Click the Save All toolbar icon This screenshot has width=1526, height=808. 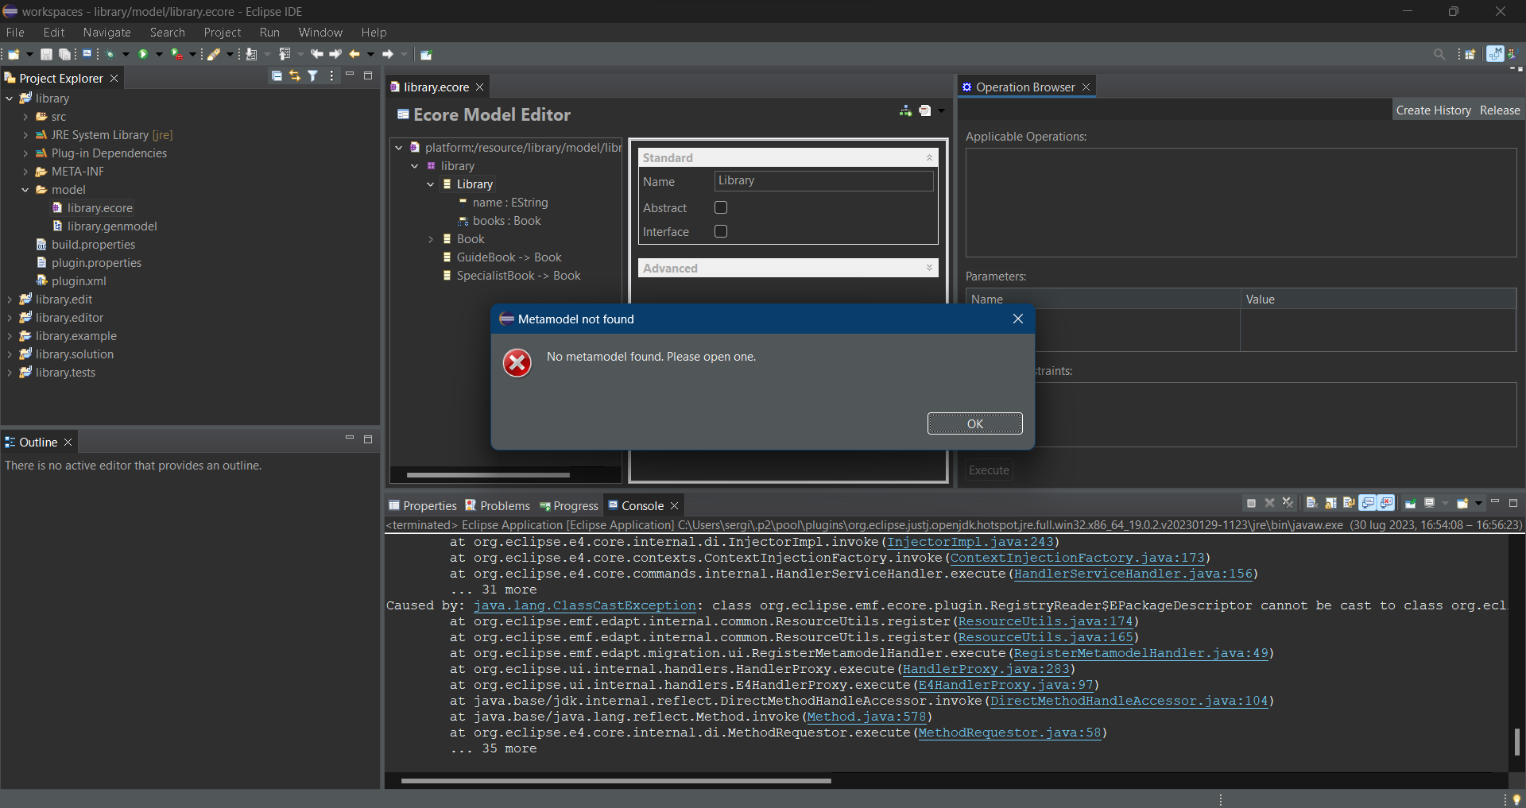(64, 54)
